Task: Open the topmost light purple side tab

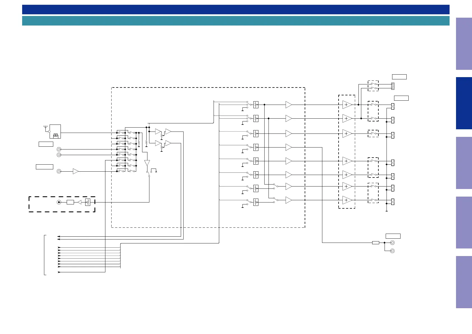Action: 464,44
